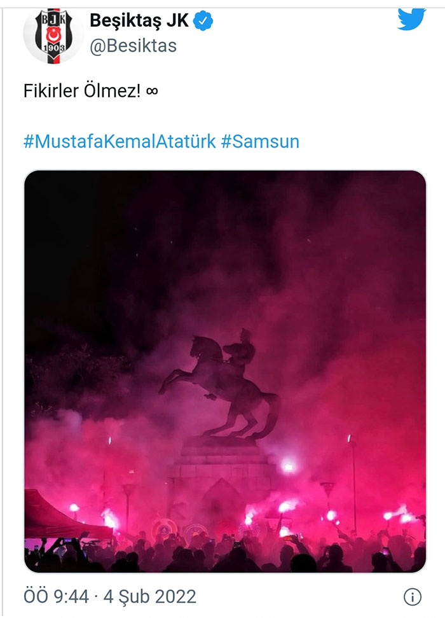Screen dimensions: 445x618
Task: Click the ÖÖ 9:44 time stamp
Action: [57, 596]
